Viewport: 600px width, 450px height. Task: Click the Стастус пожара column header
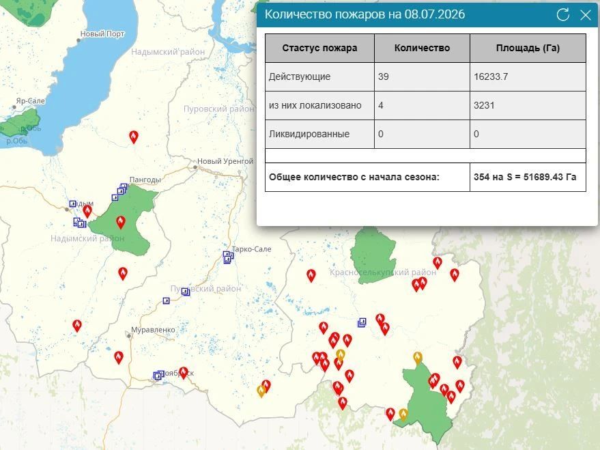tap(319, 48)
